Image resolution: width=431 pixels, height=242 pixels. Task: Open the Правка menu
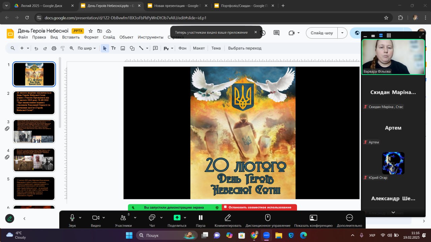39,37
